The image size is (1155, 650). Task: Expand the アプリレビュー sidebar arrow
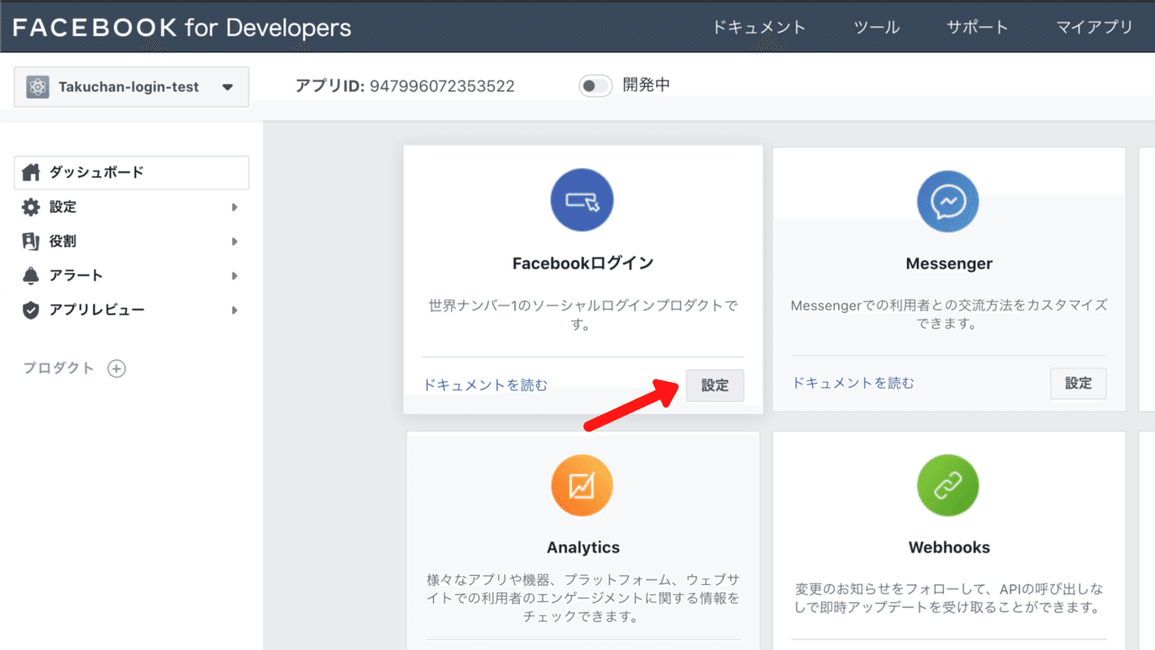click(x=234, y=310)
